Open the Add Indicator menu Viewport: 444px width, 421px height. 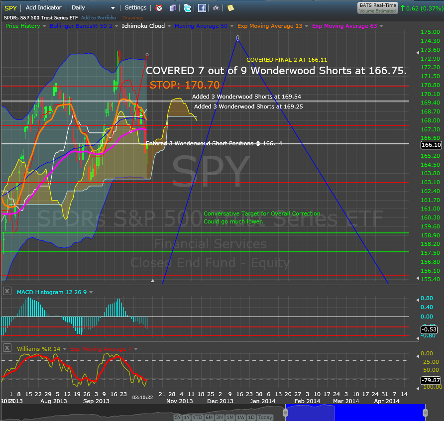(x=44, y=7)
